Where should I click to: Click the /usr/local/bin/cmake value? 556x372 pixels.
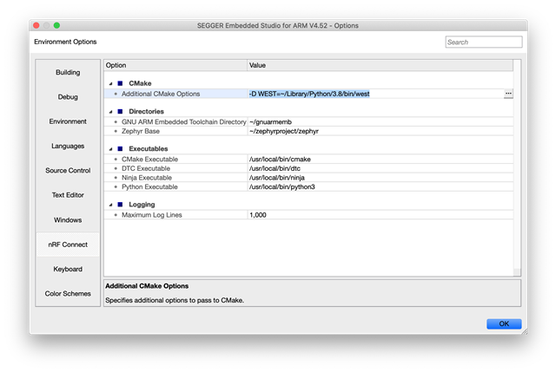point(280,160)
